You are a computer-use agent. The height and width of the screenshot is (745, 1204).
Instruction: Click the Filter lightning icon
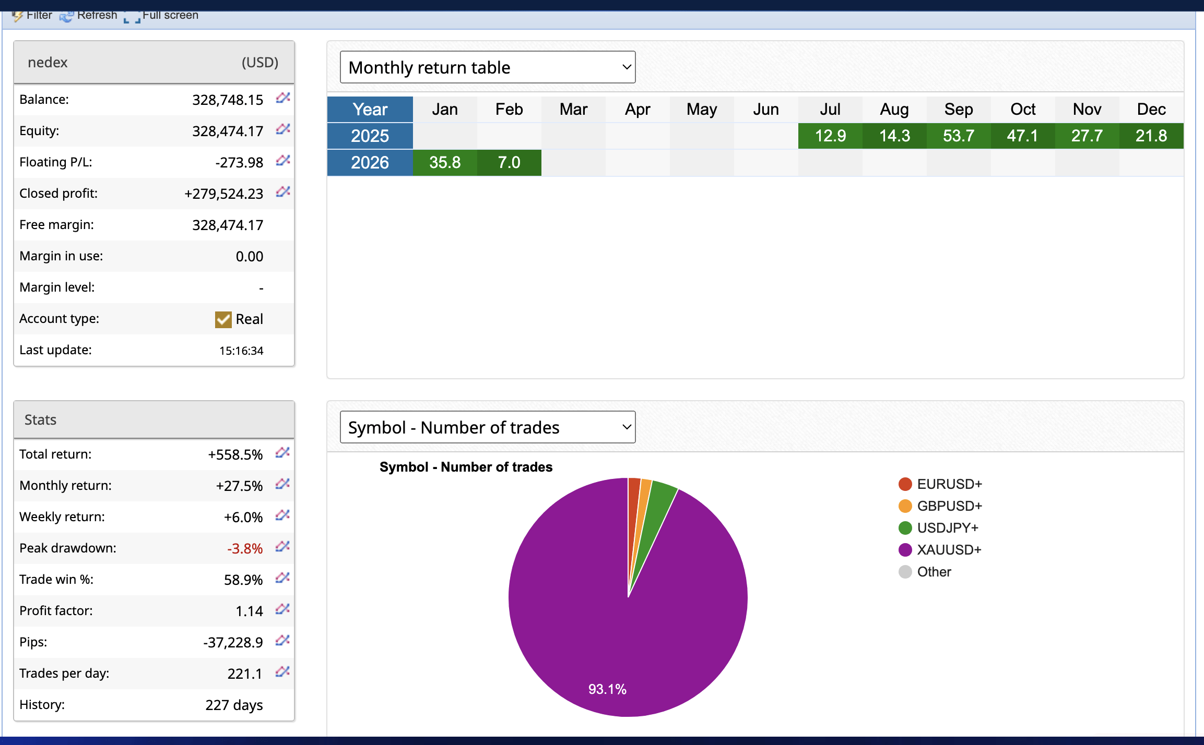pos(17,15)
